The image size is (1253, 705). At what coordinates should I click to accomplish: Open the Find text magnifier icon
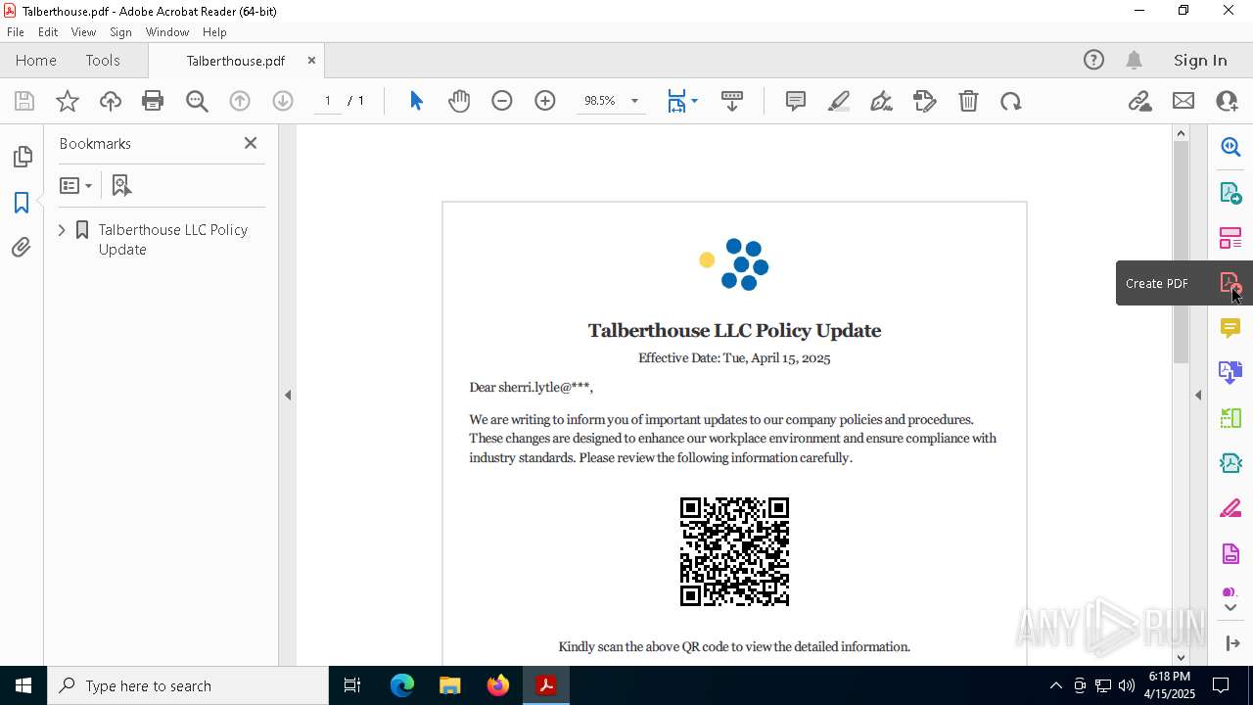pos(197,101)
